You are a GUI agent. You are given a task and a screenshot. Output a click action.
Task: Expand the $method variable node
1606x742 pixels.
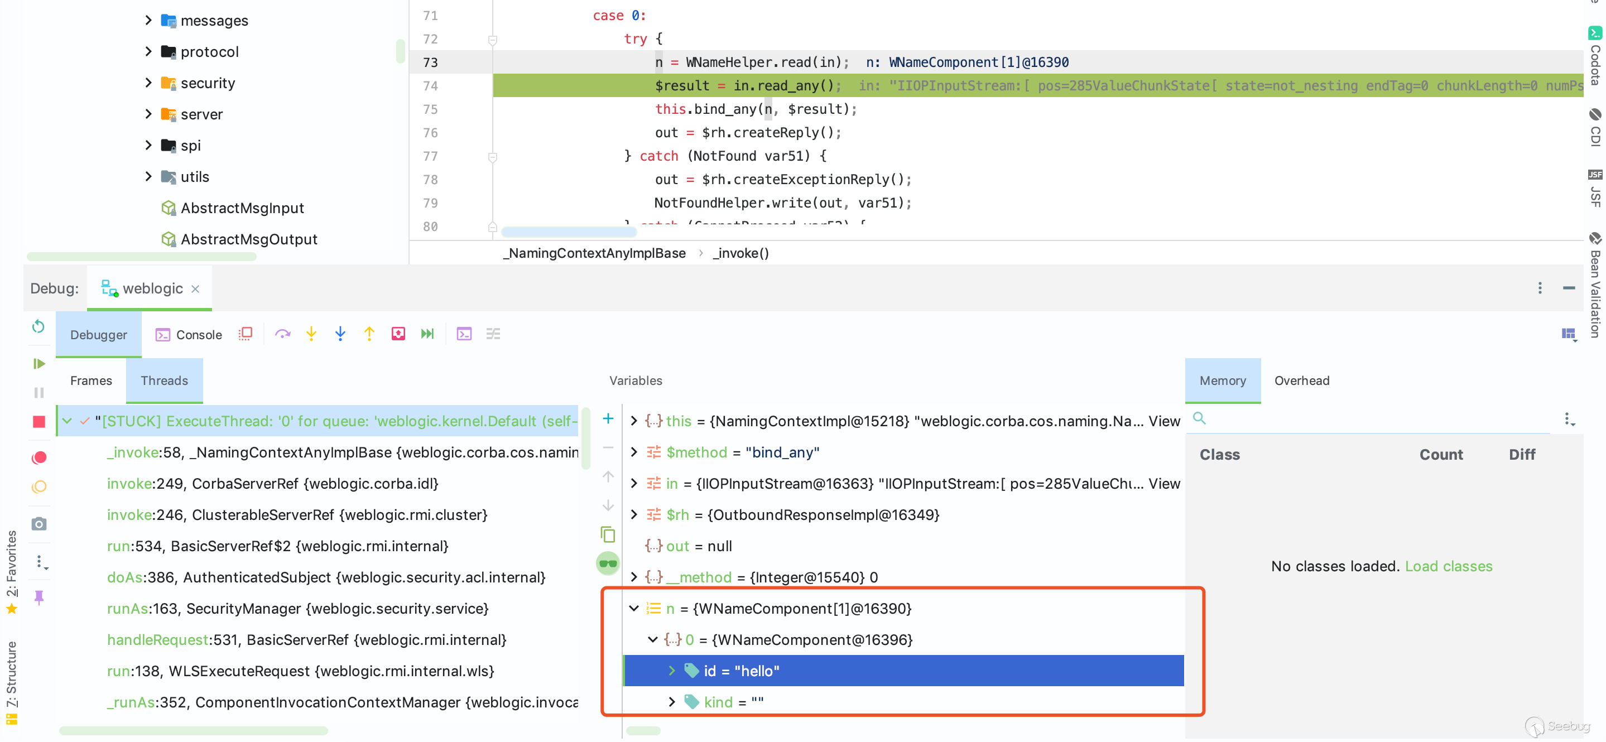[634, 452]
